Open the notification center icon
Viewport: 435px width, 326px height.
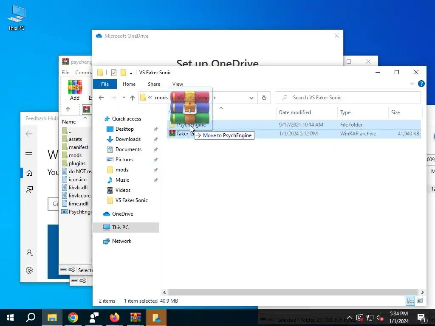pos(422,318)
